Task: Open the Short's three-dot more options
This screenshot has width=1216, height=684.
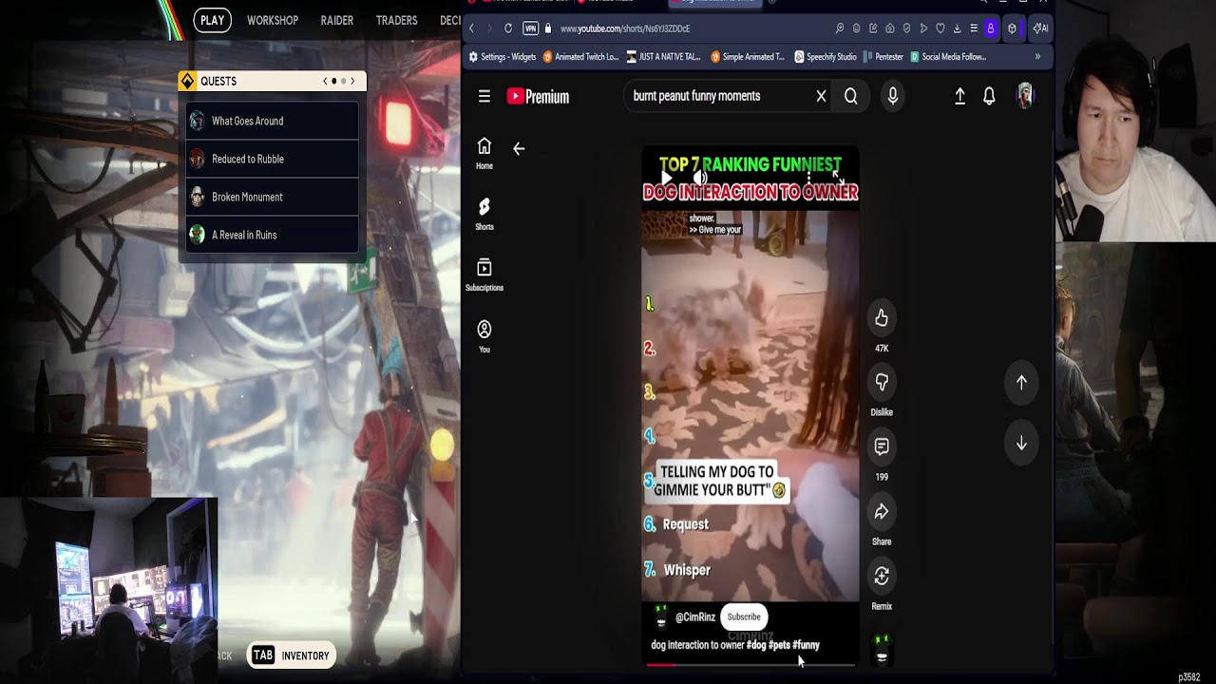Action: (808, 178)
